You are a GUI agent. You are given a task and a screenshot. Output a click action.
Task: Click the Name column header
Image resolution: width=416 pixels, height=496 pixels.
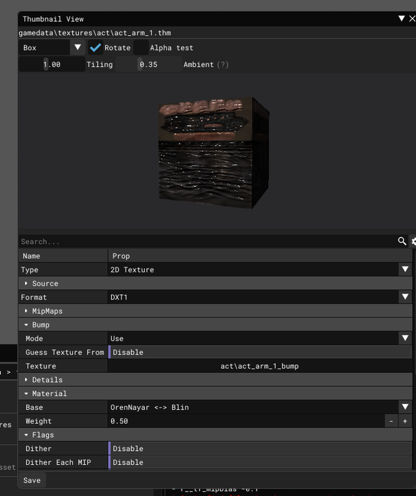(x=63, y=256)
